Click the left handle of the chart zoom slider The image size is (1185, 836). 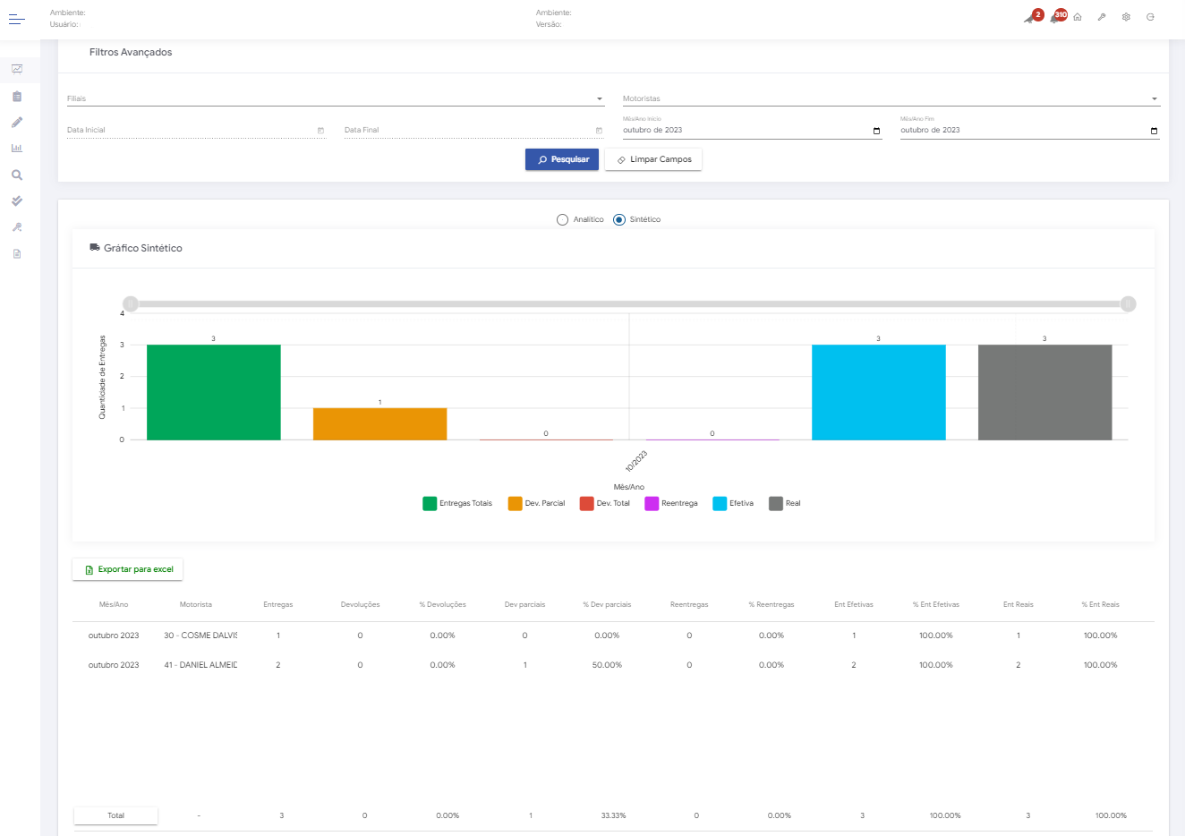tap(131, 304)
